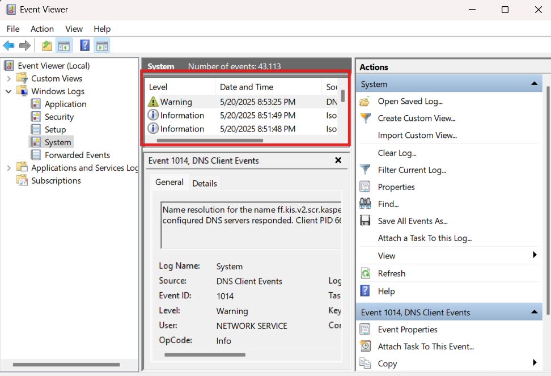Click the green Refresh icon
551x376 pixels.
tap(366, 273)
